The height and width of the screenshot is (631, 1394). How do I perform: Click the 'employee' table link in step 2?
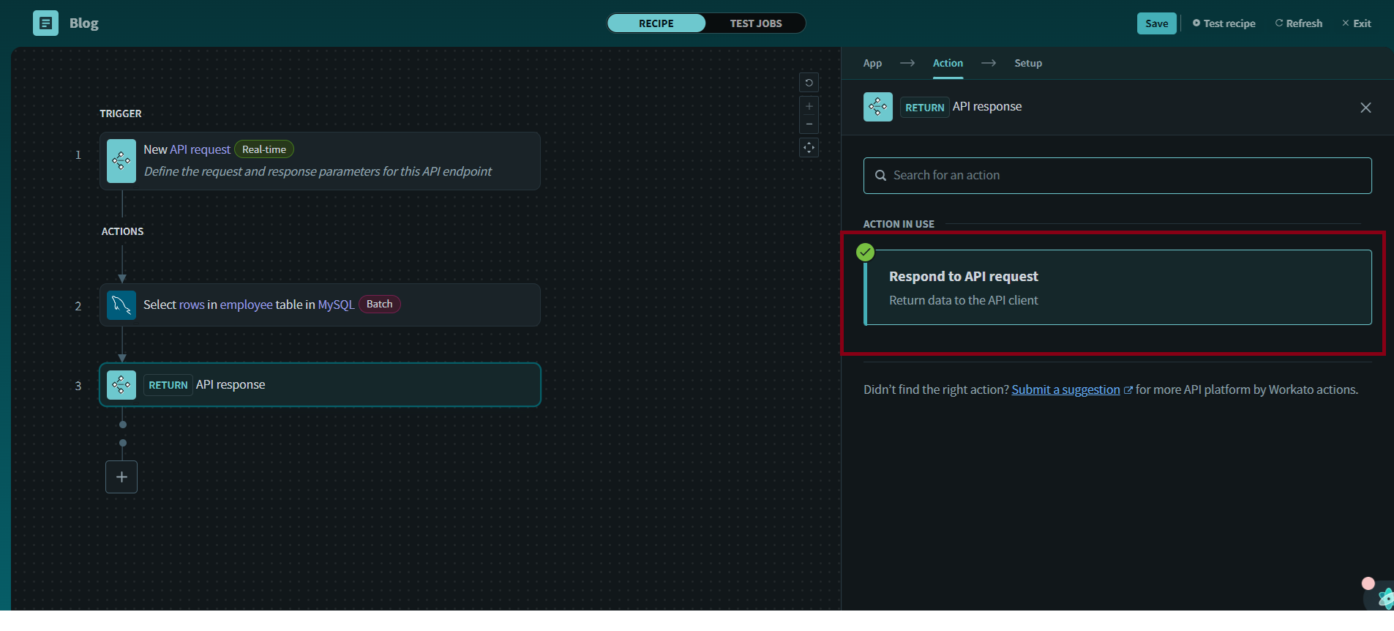coord(247,305)
